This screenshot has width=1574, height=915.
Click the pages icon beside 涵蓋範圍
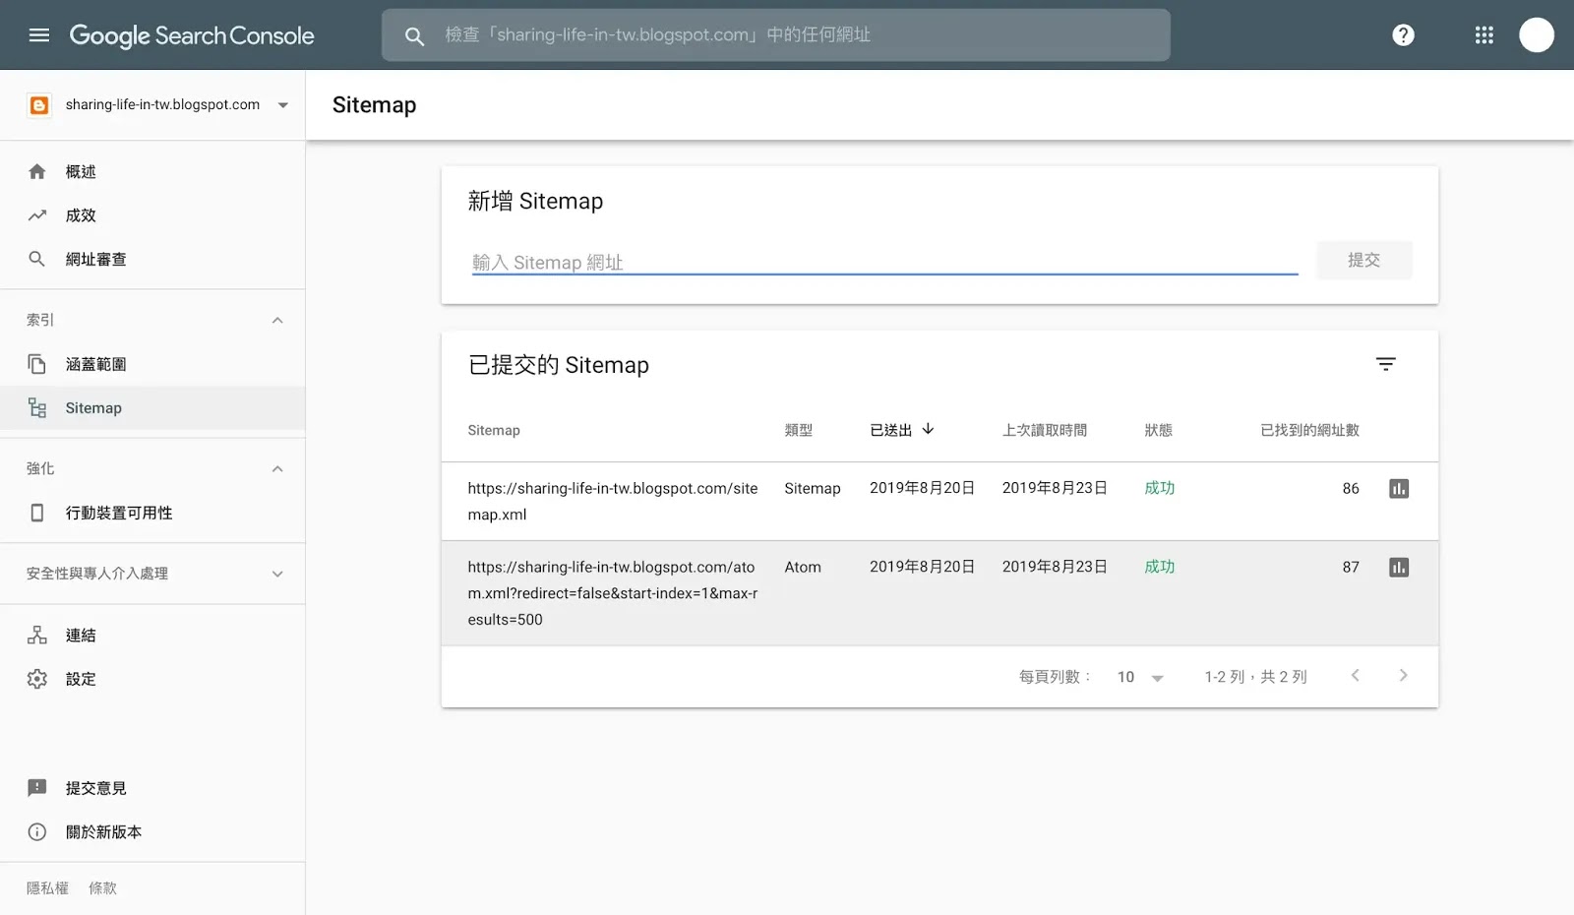coord(37,364)
